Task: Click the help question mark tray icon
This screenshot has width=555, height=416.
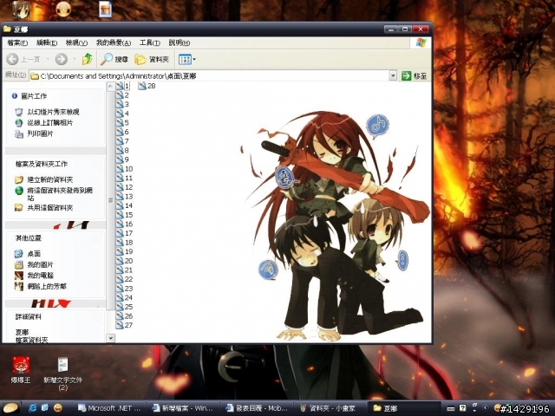Action: pos(462,408)
